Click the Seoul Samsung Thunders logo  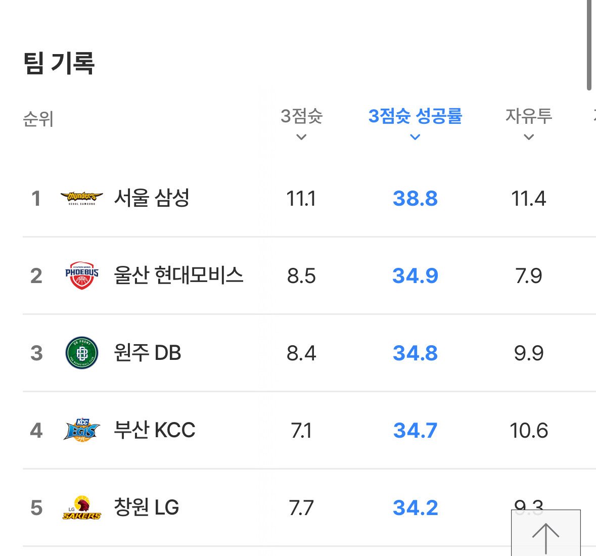(x=82, y=198)
